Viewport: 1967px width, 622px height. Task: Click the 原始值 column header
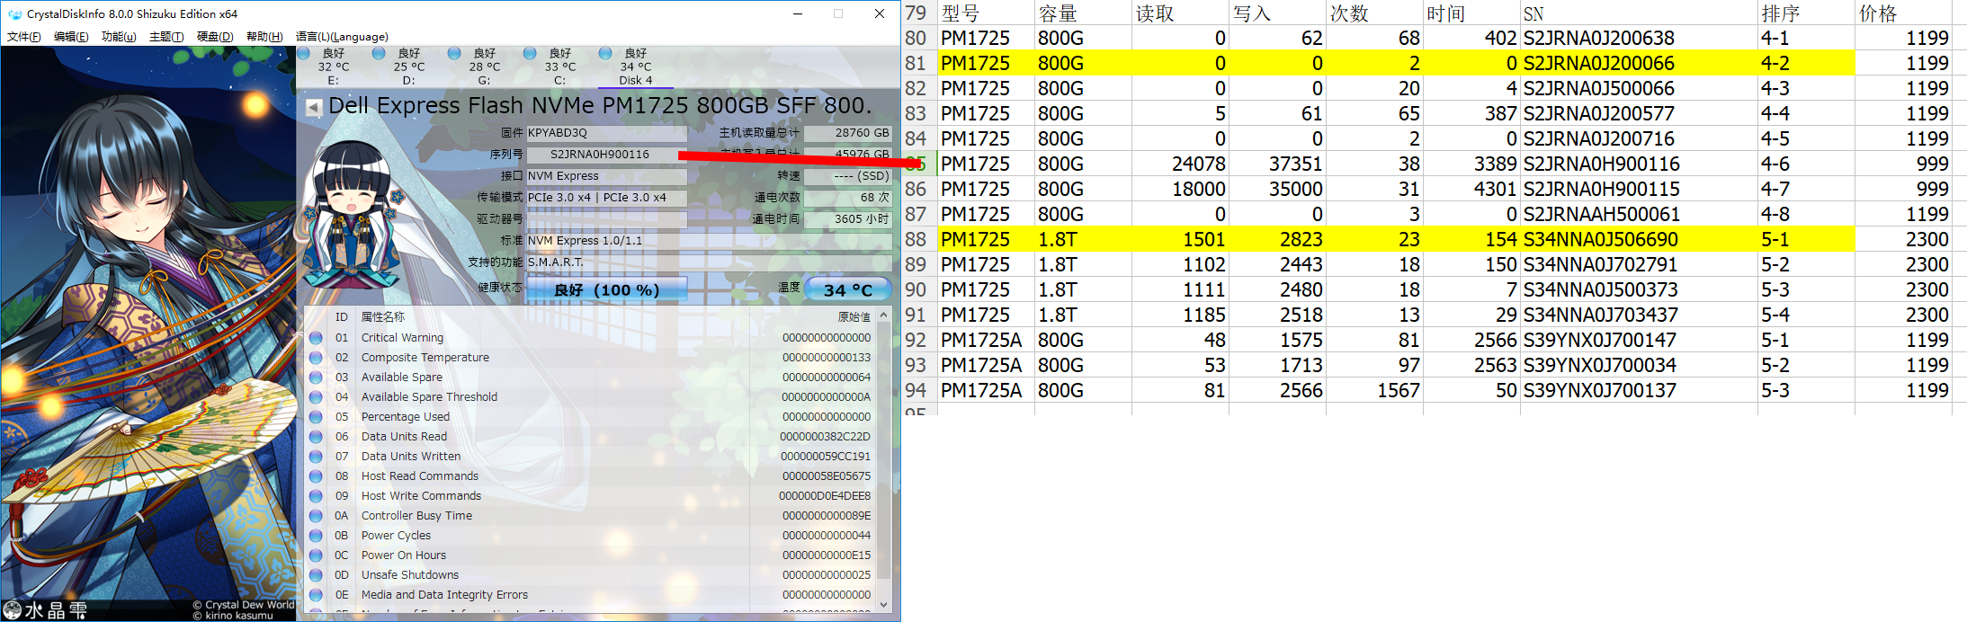[x=854, y=317]
